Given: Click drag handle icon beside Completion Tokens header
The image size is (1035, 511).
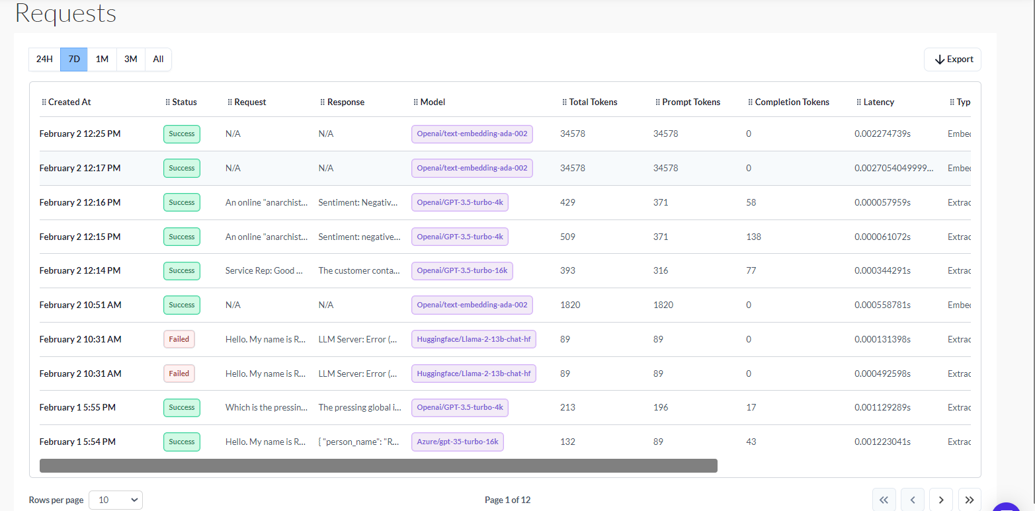Looking at the screenshot, I should tap(751, 102).
